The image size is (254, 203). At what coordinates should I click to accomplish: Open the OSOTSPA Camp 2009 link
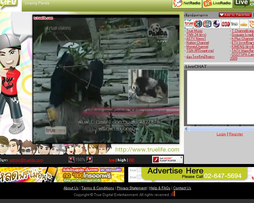click(243, 55)
